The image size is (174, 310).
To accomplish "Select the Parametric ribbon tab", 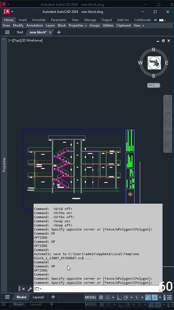I will pos(59,20).
